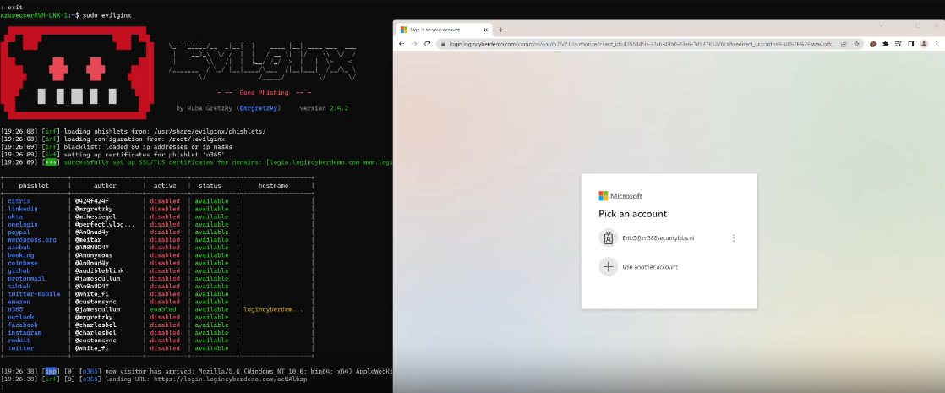Click the plus icon for another account
The image size is (945, 393).
608,266
